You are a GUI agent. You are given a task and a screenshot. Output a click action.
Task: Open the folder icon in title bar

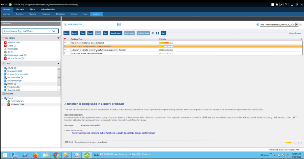[277, 4]
